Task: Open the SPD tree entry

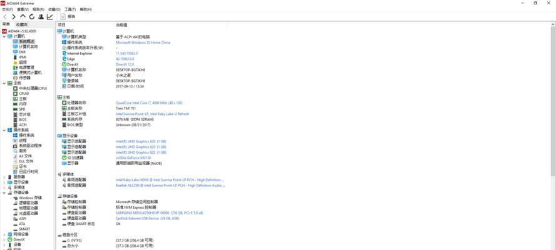Action: (x=22, y=109)
